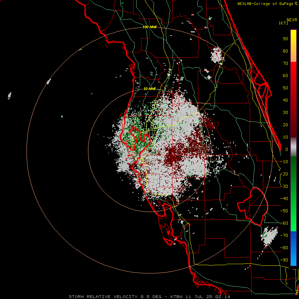Click the STORM RELATIVE VELOCITY caption text
This screenshot has width=299, height=299.
(x=103, y=297)
